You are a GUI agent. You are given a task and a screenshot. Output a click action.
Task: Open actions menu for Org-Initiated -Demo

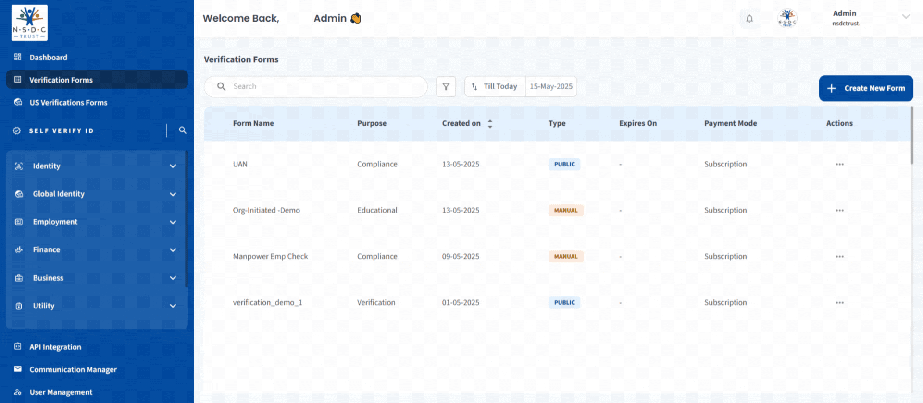tap(839, 211)
